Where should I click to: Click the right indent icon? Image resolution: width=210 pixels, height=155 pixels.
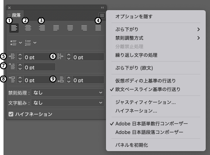point(60,56)
